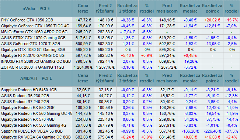Click the Cena teraz header in nVidia table
240x140 pixels.
83,8
